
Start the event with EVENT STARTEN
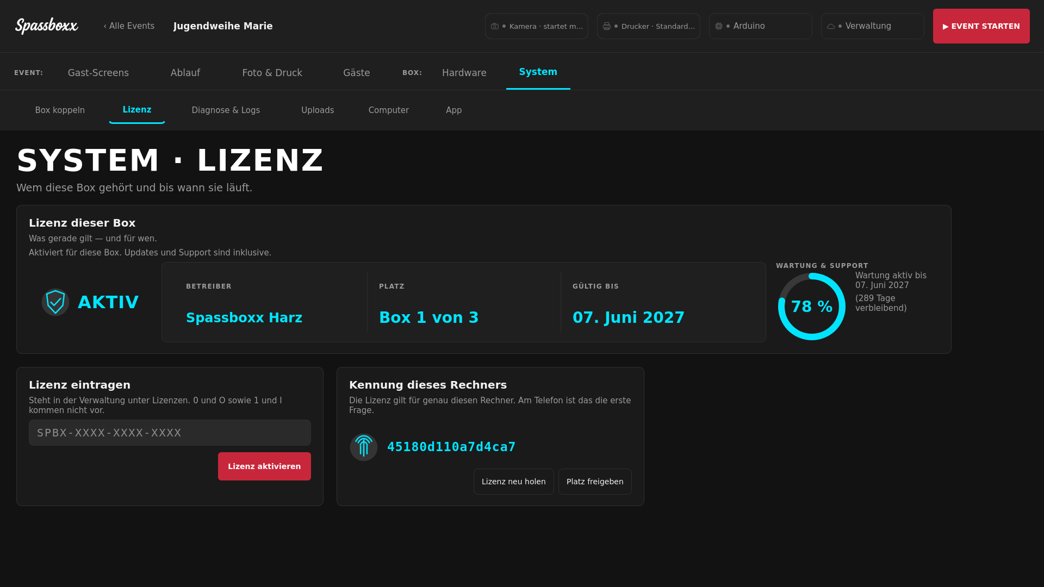point(981,26)
